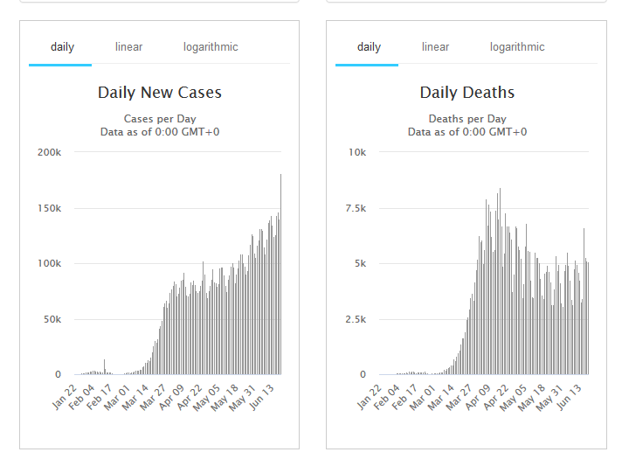Image resolution: width=622 pixels, height=459 pixels.
Task: Click the 7.5k y-axis label on deaths chart
Action: (x=355, y=208)
